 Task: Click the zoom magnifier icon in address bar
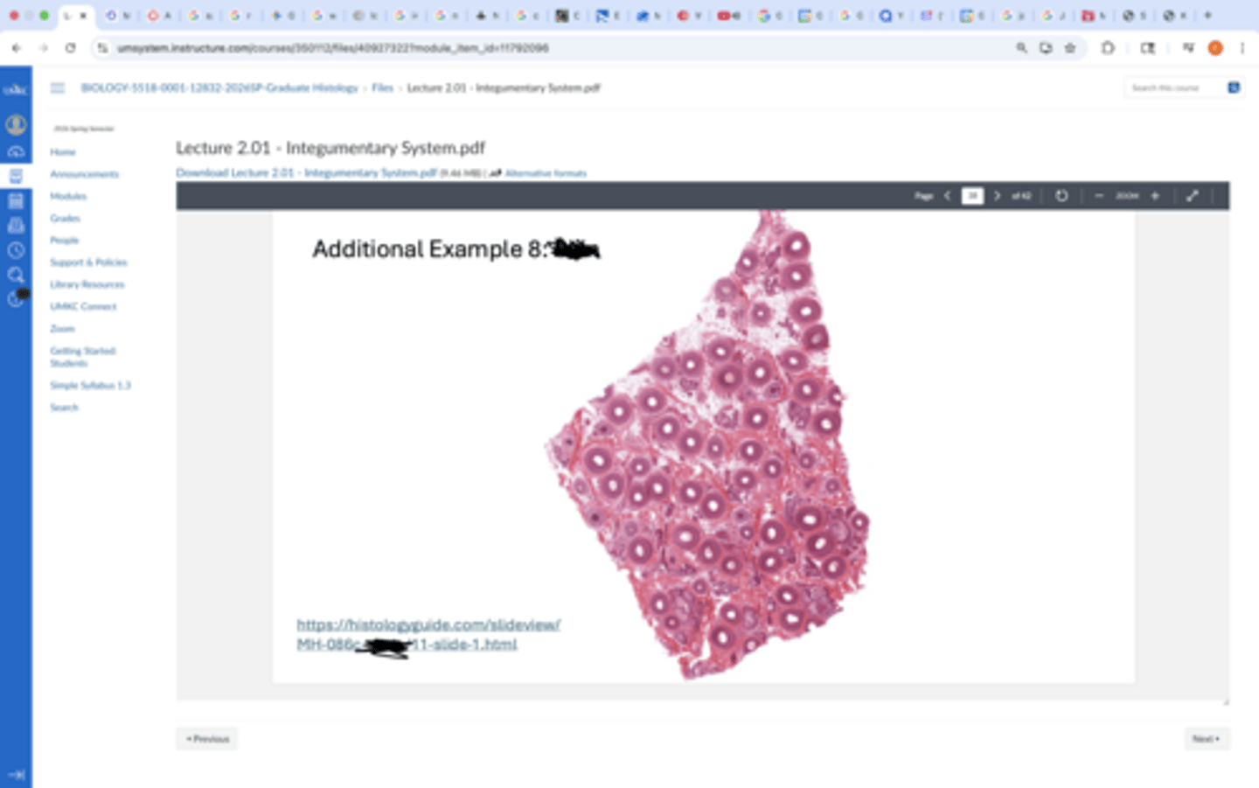click(x=1021, y=48)
